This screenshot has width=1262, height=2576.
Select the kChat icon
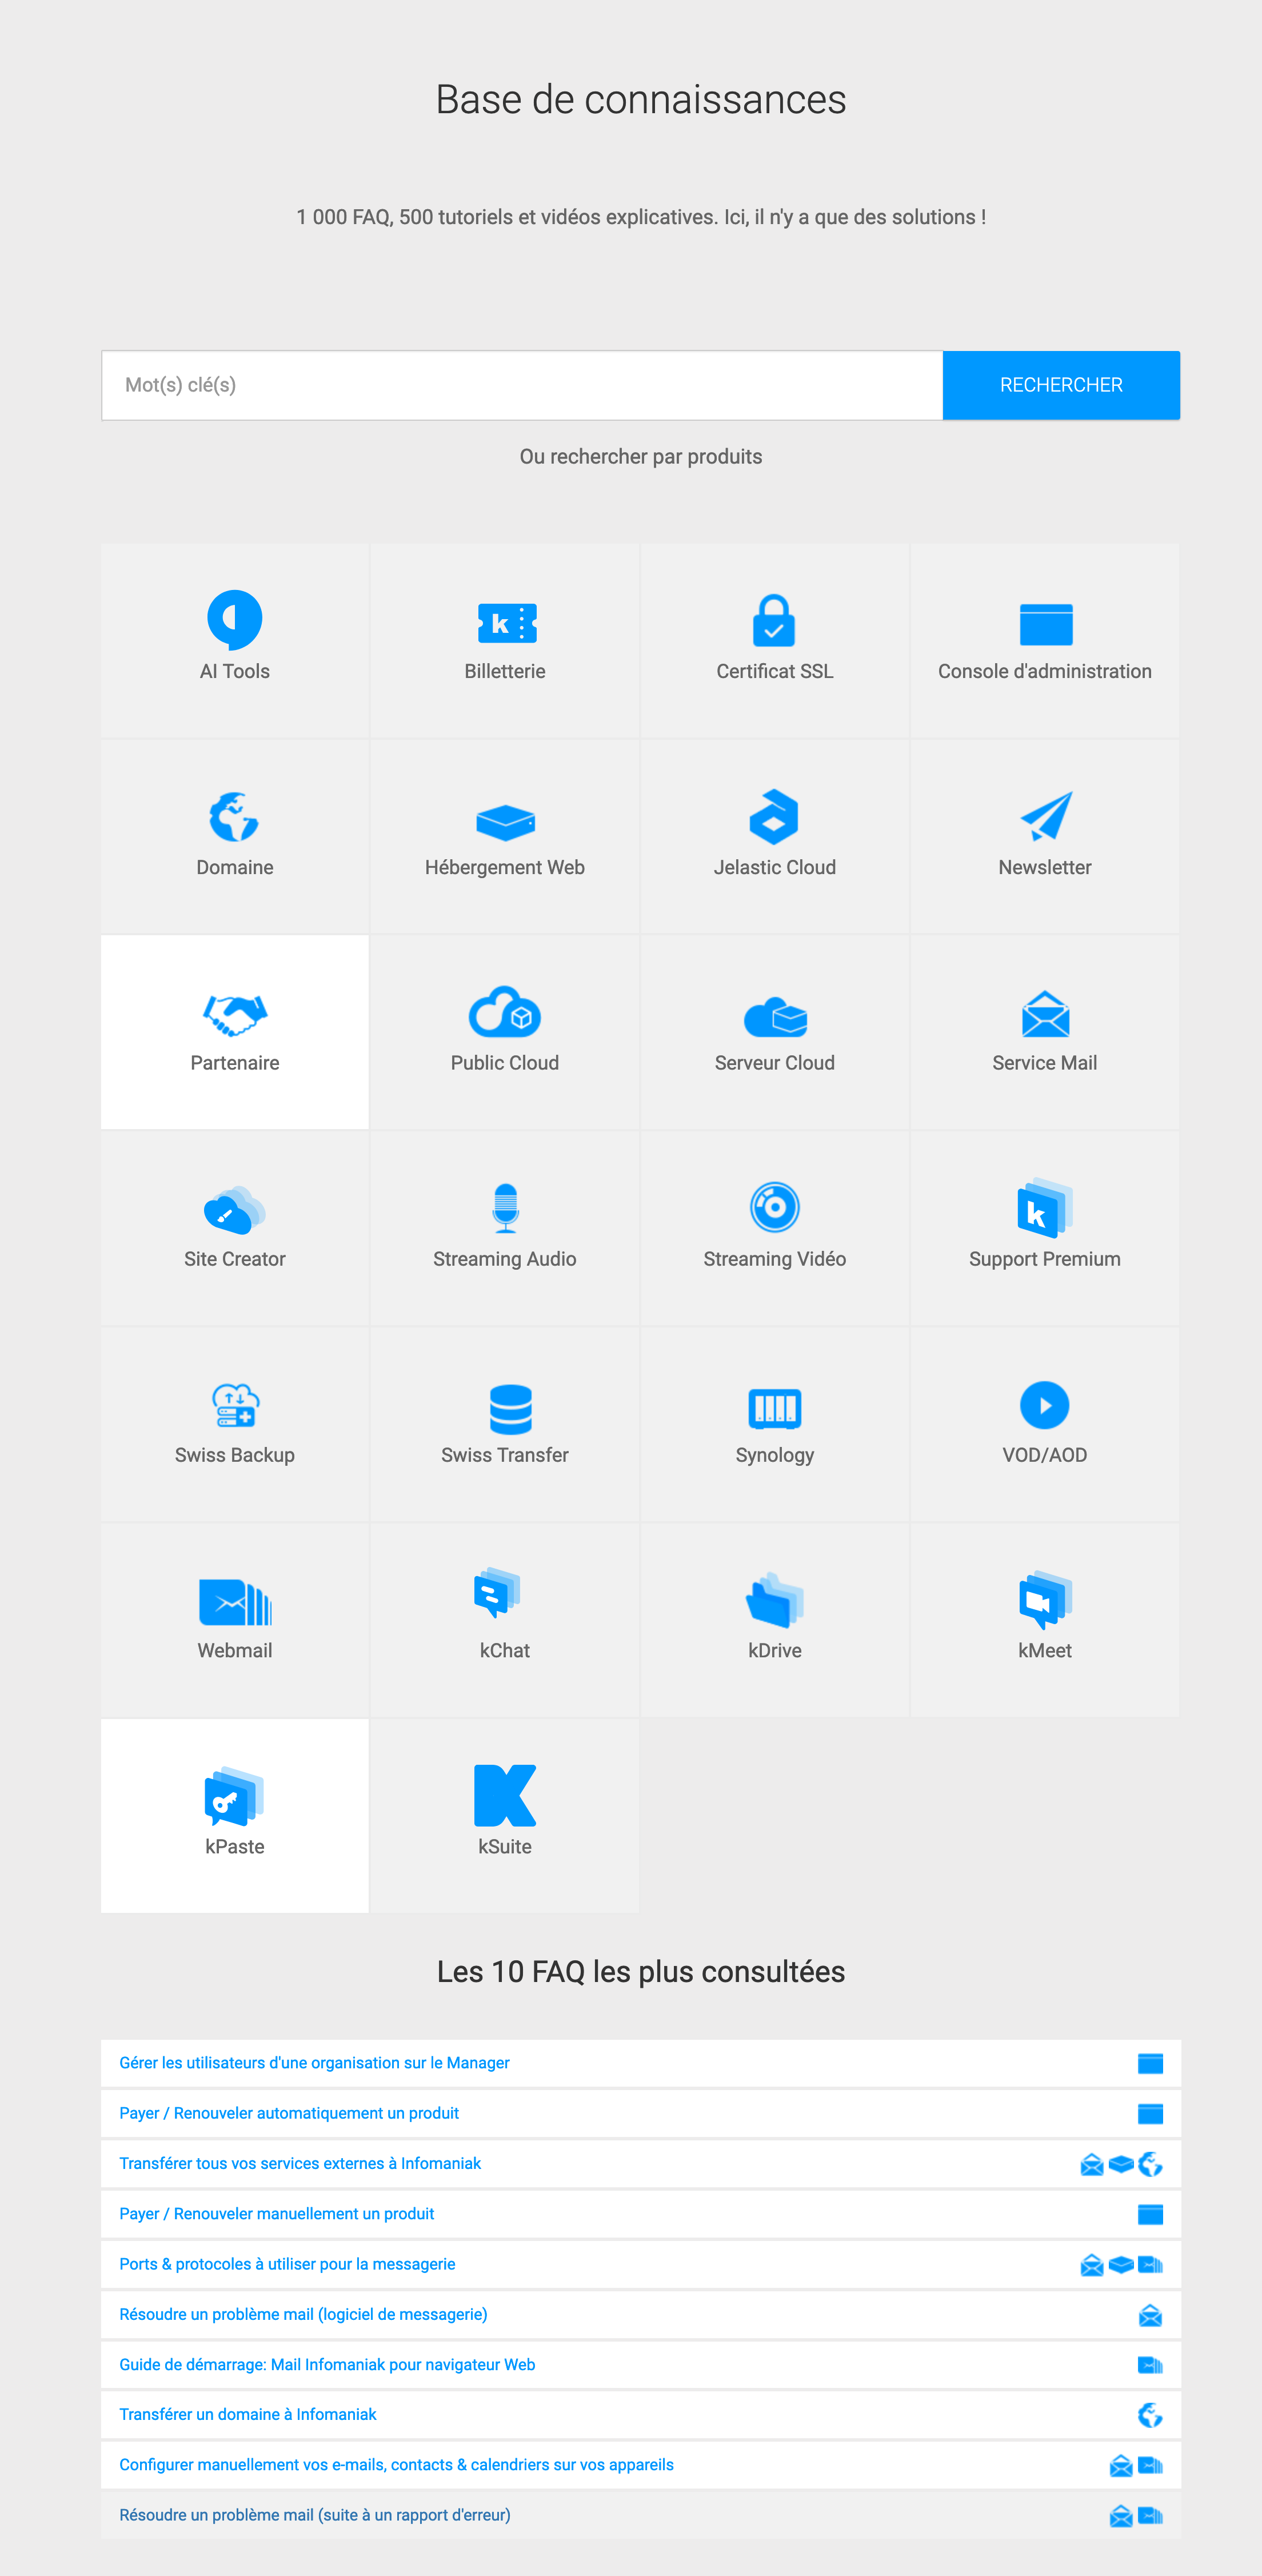(x=497, y=1592)
